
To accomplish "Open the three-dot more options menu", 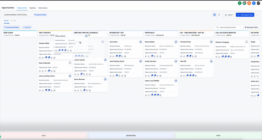I will click(x=257, y=15).
